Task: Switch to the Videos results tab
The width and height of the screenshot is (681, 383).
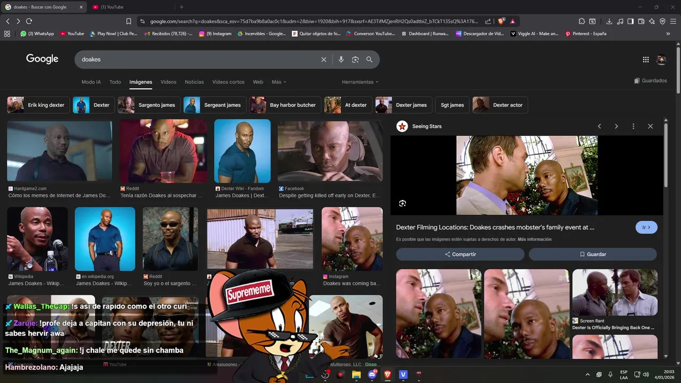Action: click(x=168, y=82)
